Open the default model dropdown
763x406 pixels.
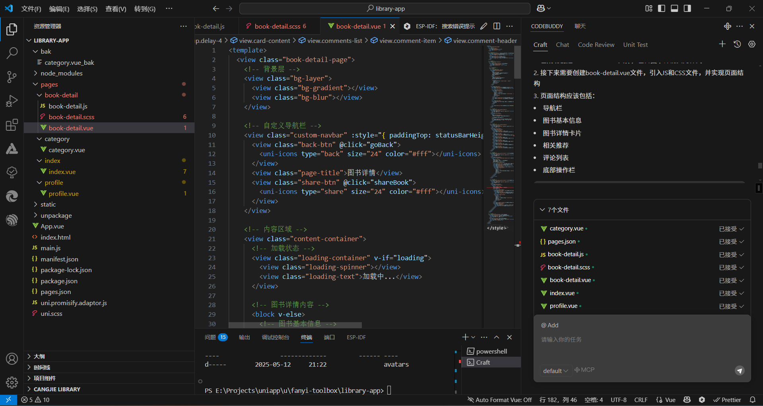555,371
